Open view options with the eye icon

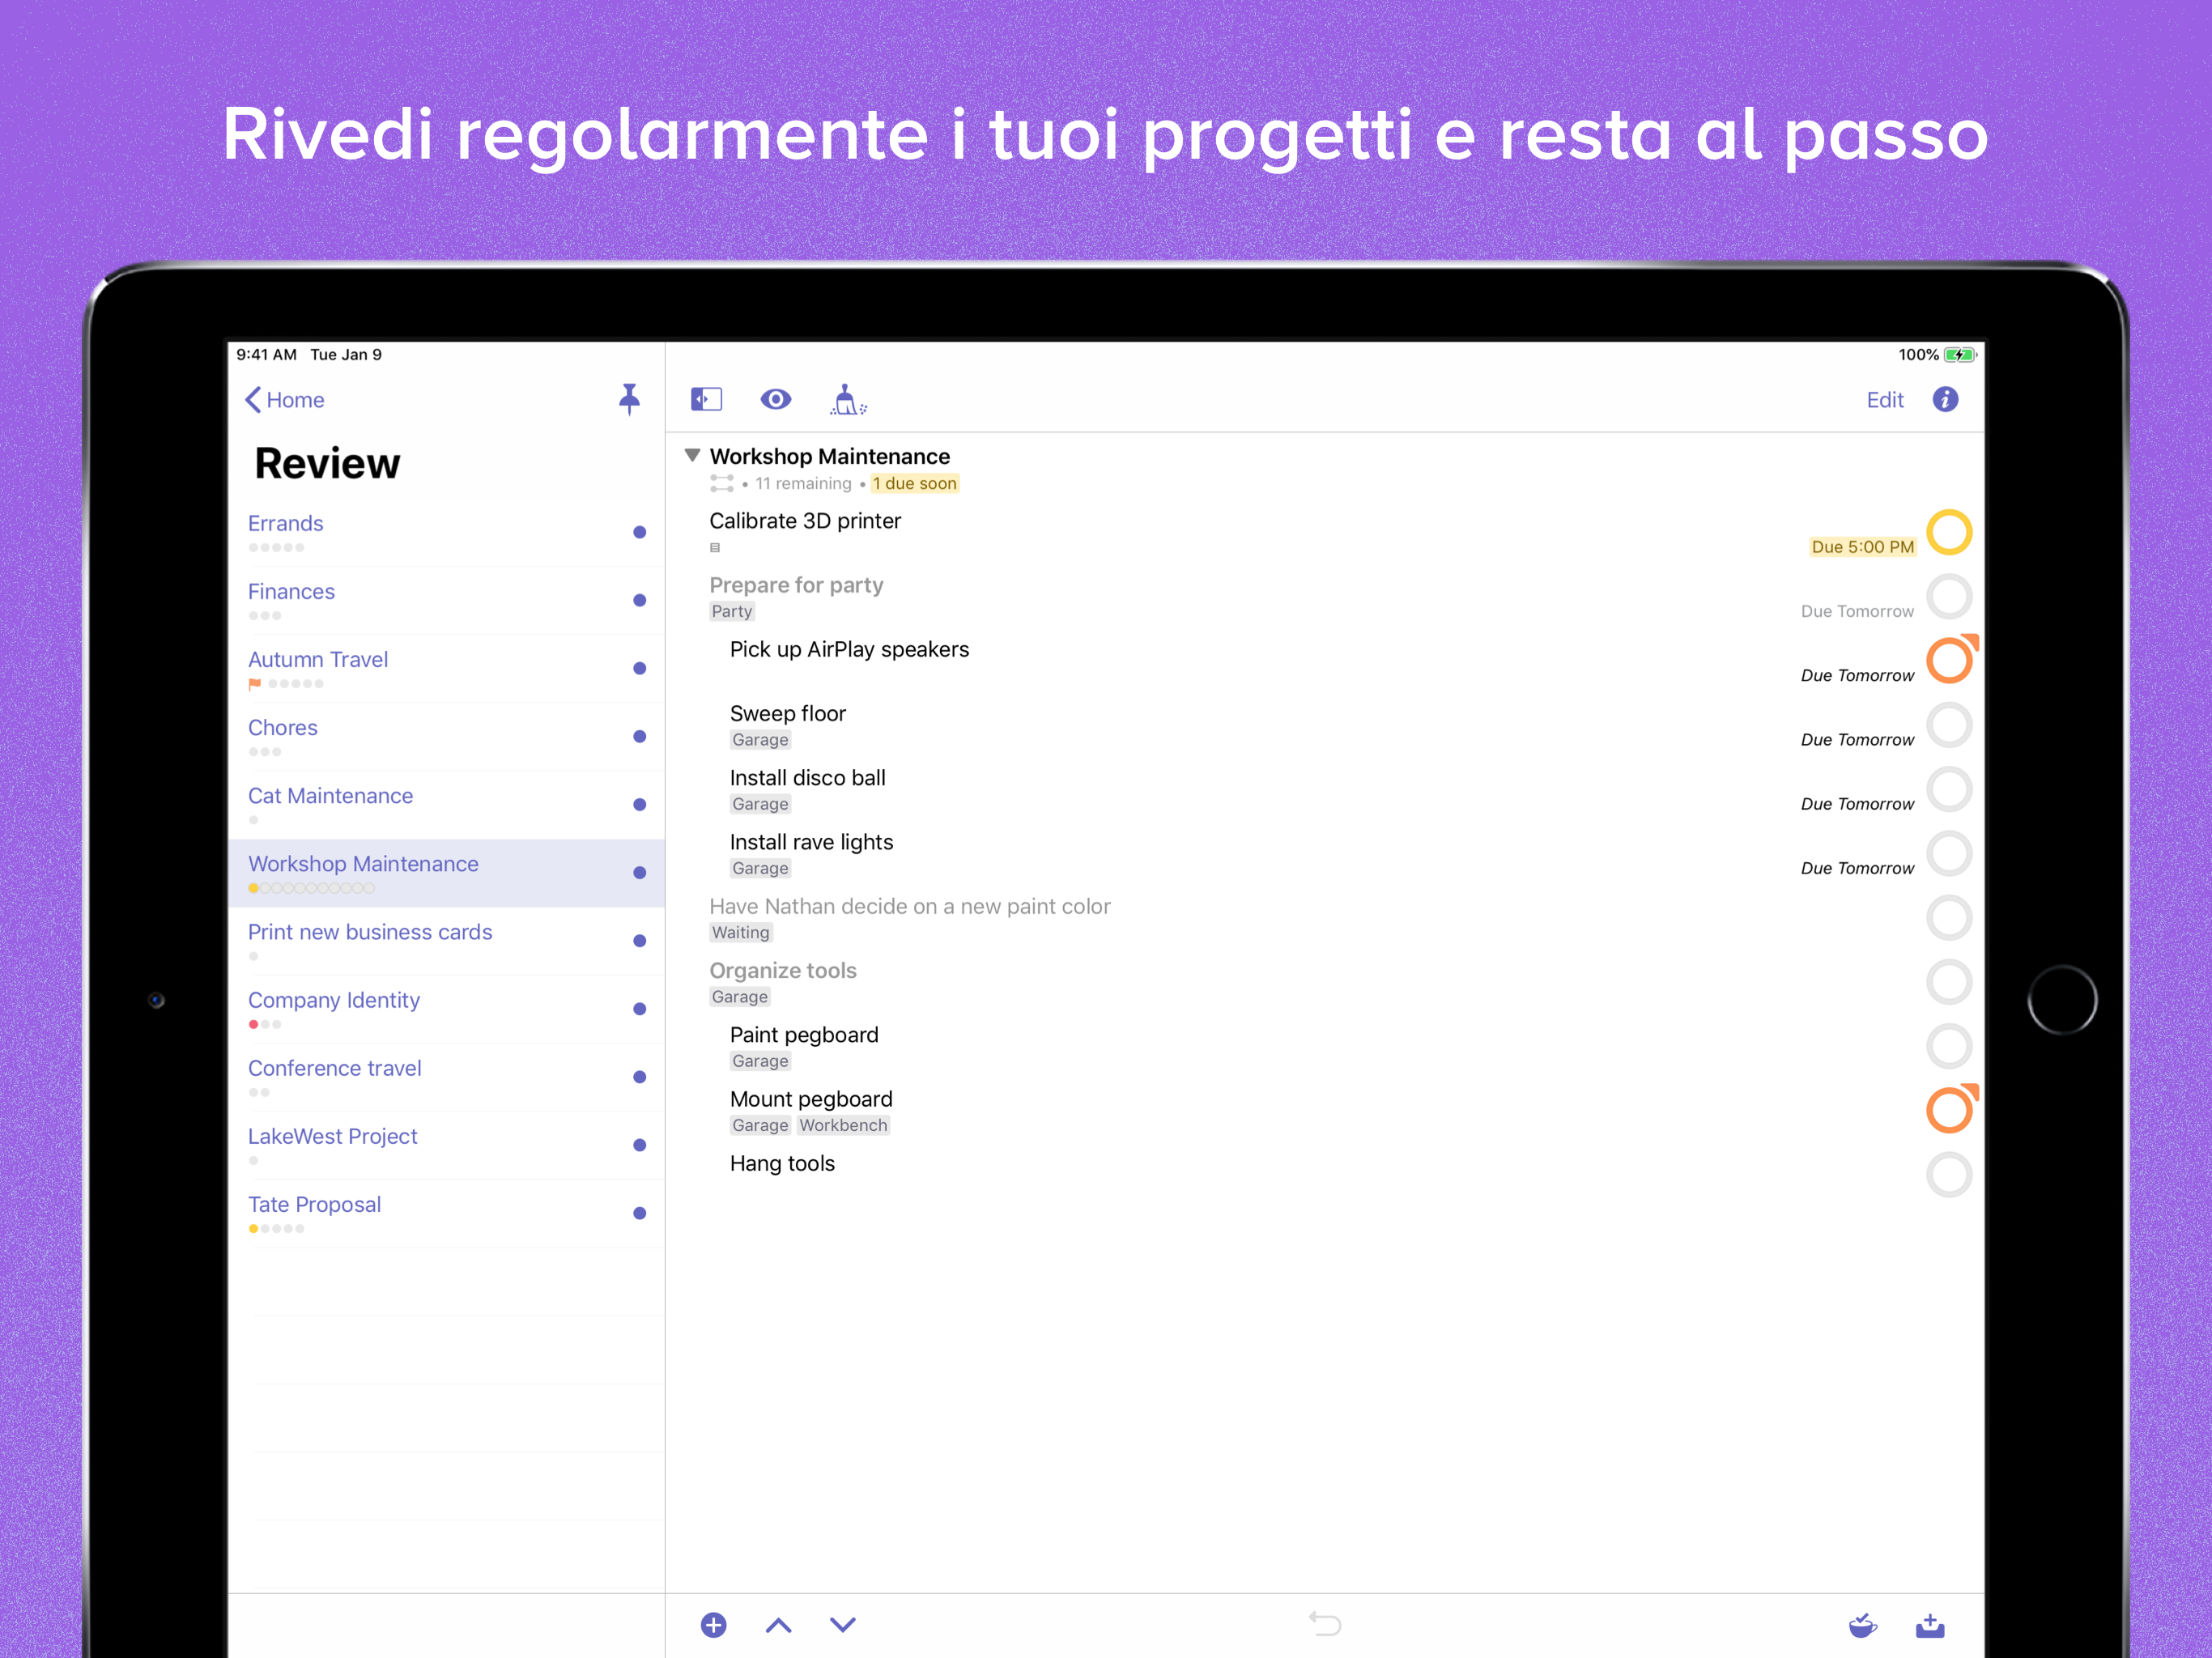click(776, 399)
